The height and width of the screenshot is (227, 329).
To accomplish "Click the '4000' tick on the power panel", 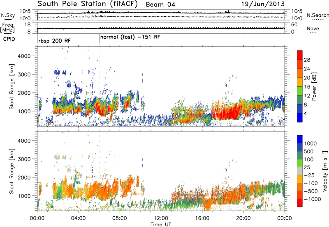I will 24,56.
